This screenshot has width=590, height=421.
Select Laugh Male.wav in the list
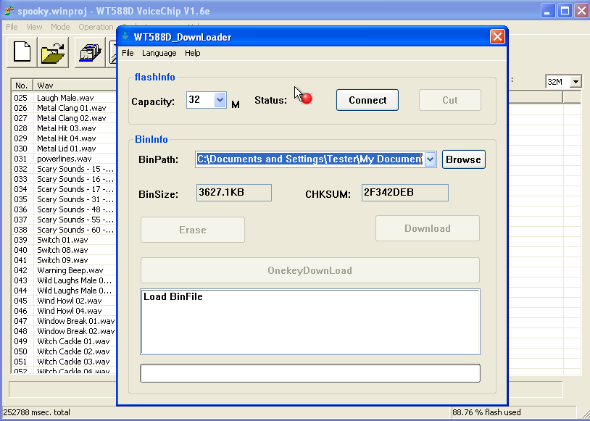(65, 98)
